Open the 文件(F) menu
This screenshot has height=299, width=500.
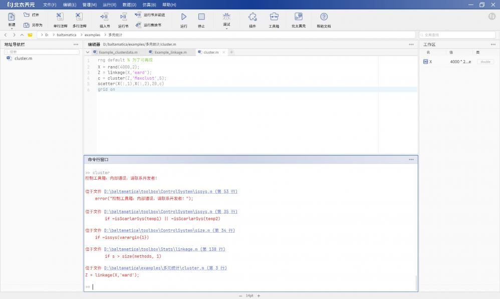[50, 5]
